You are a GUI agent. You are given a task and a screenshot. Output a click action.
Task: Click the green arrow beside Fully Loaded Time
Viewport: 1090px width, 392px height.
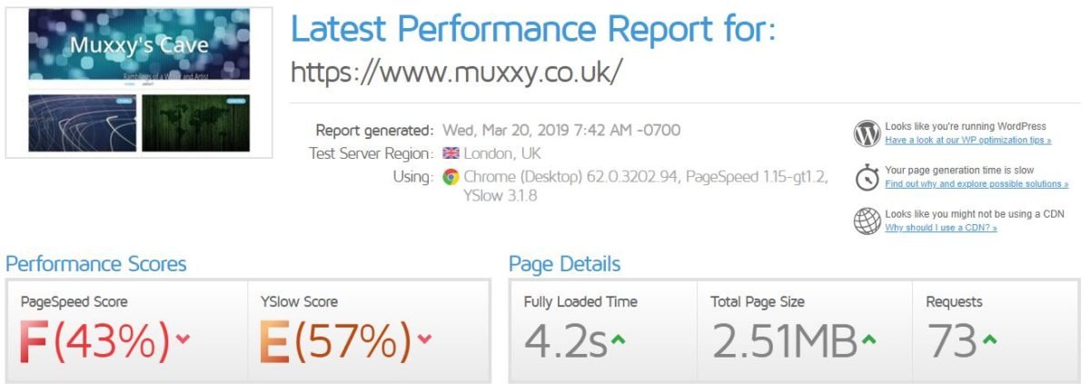pos(619,339)
